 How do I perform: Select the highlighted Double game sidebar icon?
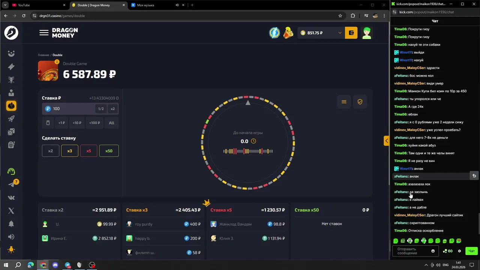tap(11, 106)
